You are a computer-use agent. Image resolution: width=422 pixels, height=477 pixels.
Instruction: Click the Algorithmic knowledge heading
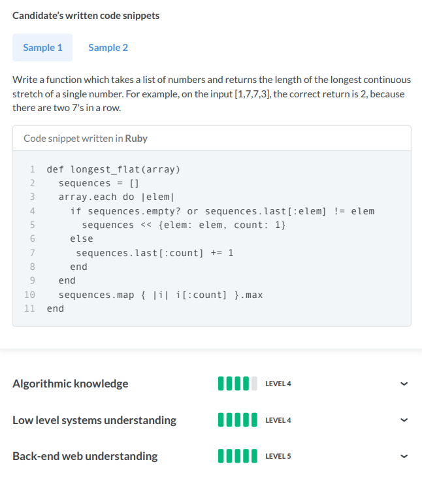(x=71, y=384)
